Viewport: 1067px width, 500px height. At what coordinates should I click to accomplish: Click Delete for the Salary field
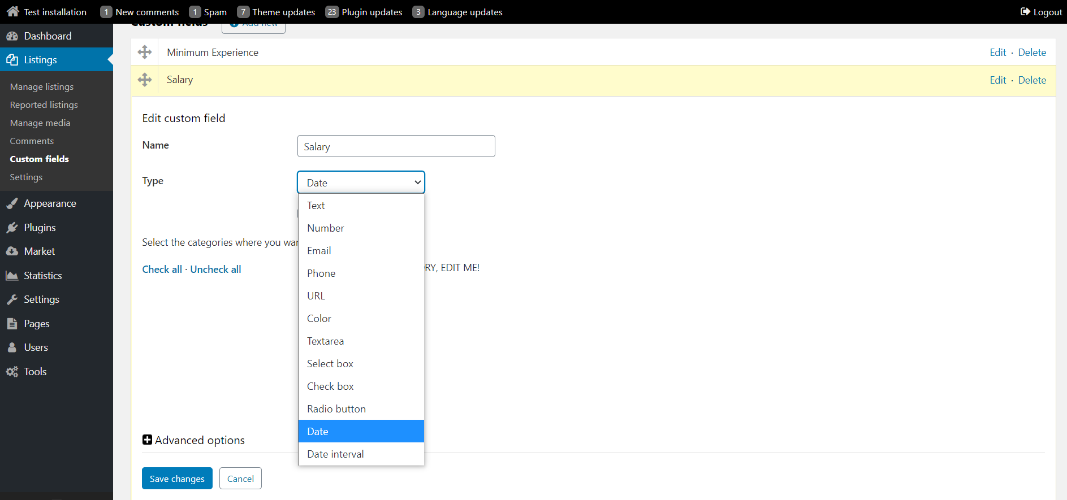[1032, 80]
